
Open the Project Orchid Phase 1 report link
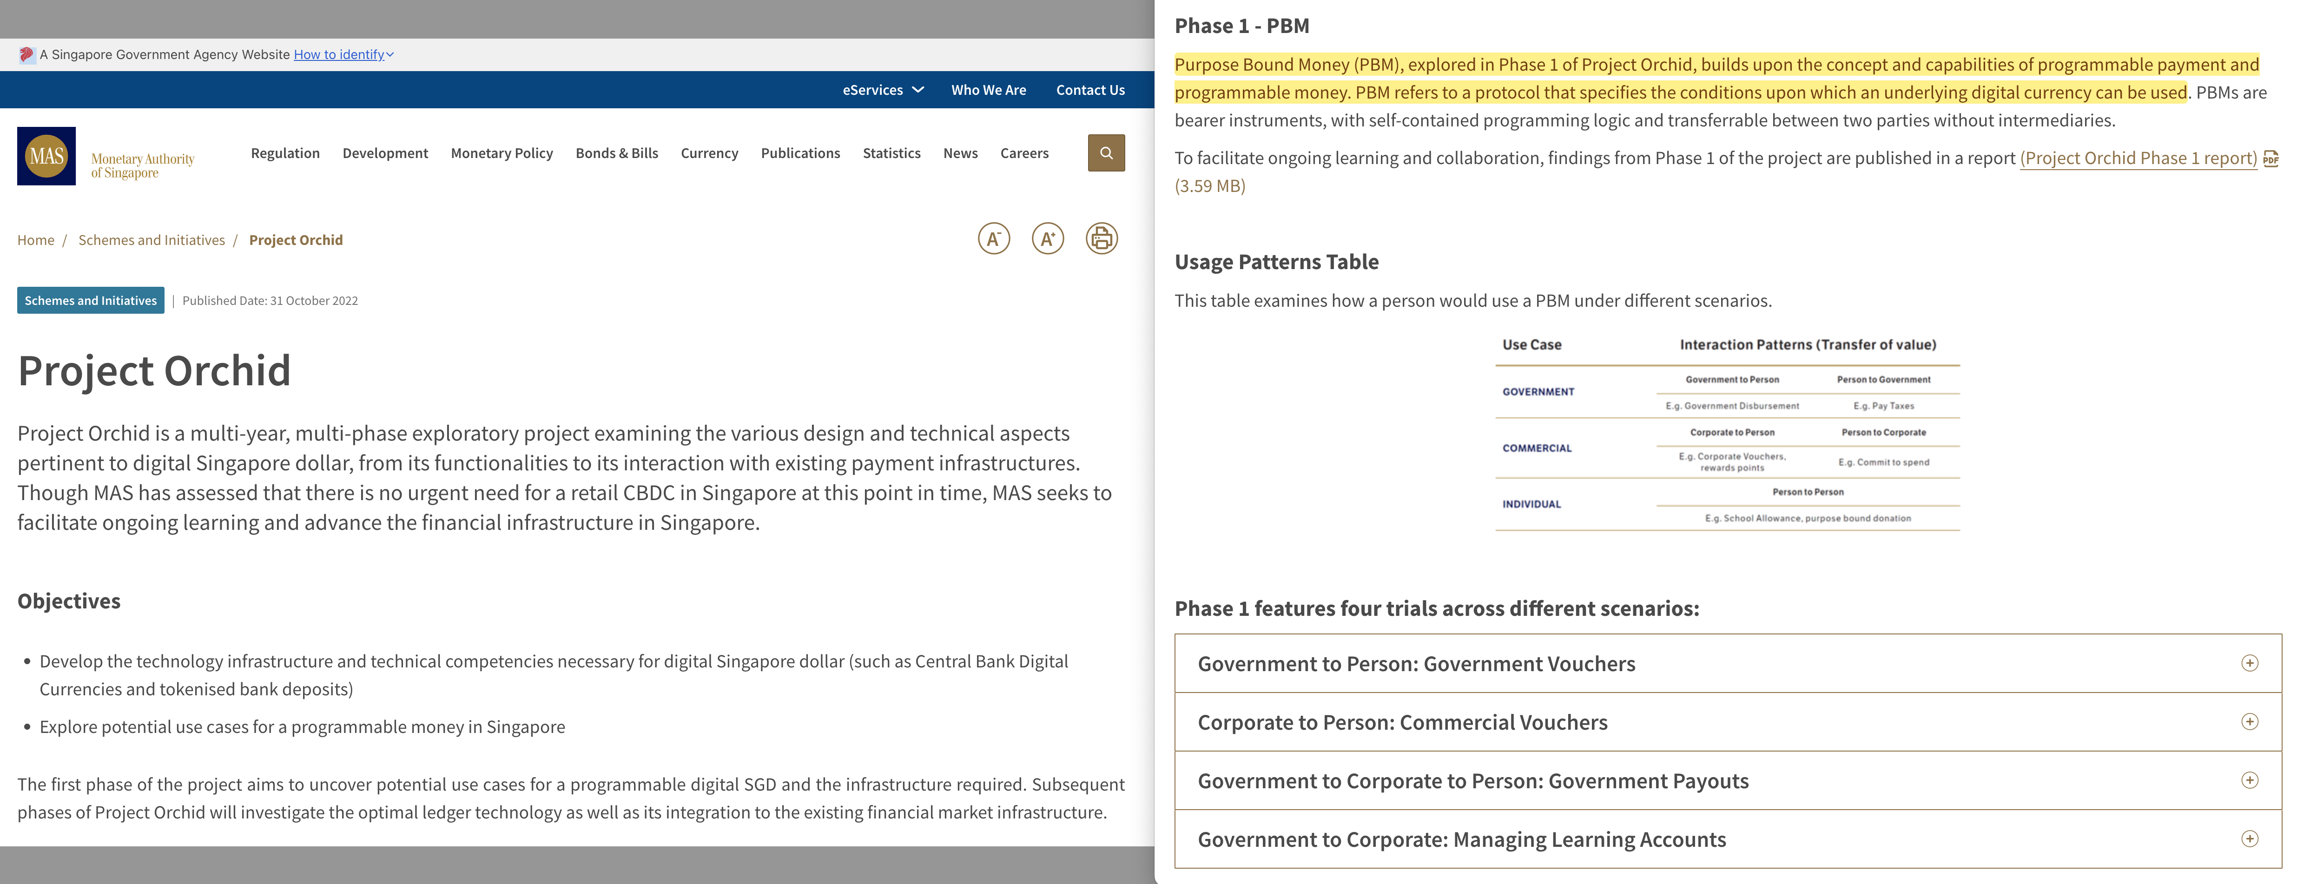[2138, 158]
